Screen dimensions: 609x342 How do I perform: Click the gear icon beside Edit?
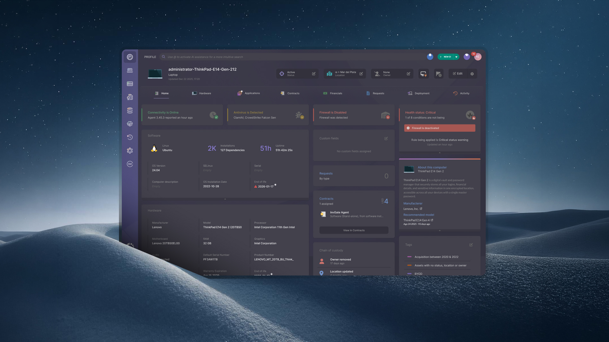pos(472,74)
